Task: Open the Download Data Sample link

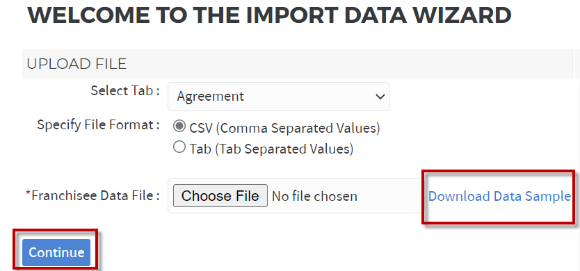Action: pyautogui.click(x=499, y=197)
